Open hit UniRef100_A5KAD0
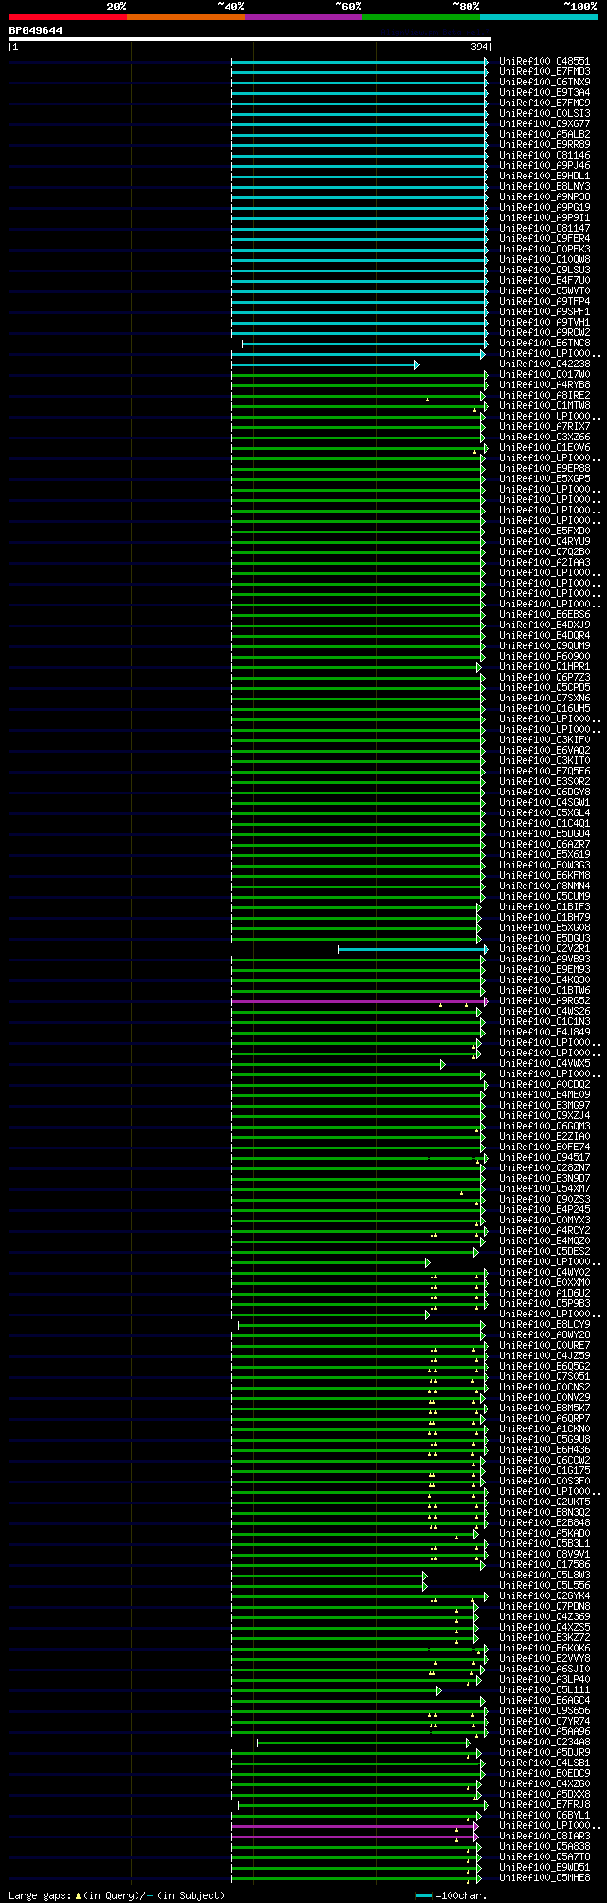This screenshot has width=607, height=1903. (x=544, y=1533)
